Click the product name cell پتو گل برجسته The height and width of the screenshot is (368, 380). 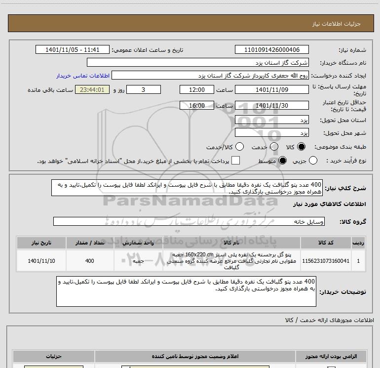[x=231, y=261]
